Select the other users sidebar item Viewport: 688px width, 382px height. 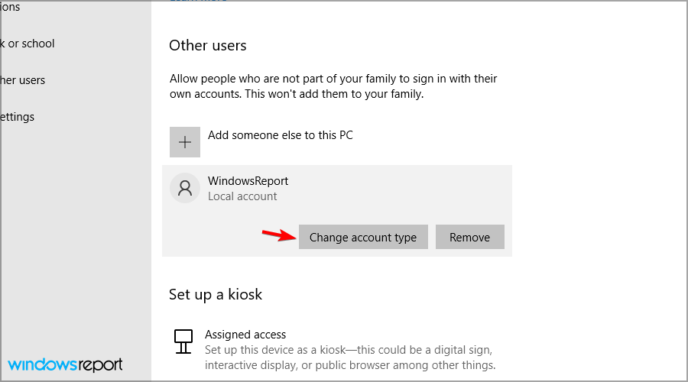pyautogui.click(x=22, y=80)
